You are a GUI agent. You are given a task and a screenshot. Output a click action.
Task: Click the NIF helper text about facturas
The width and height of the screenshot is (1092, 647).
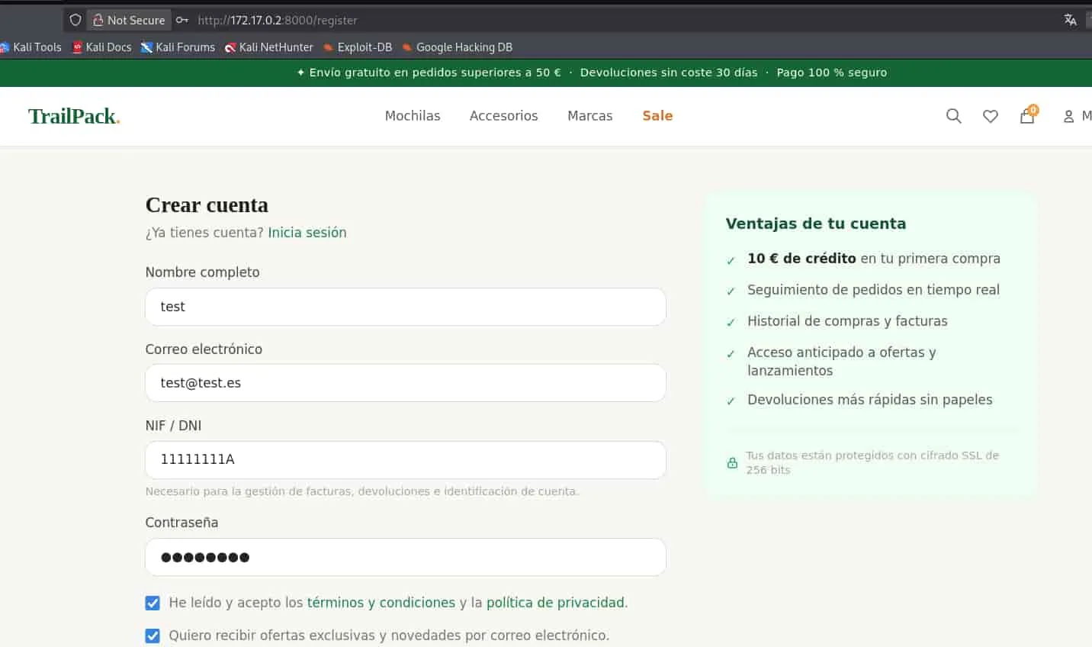(362, 491)
